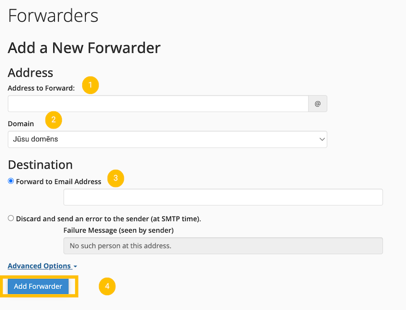
Task: Click the @ symbol addon box
Action: pyautogui.click(x=318, y=104)
